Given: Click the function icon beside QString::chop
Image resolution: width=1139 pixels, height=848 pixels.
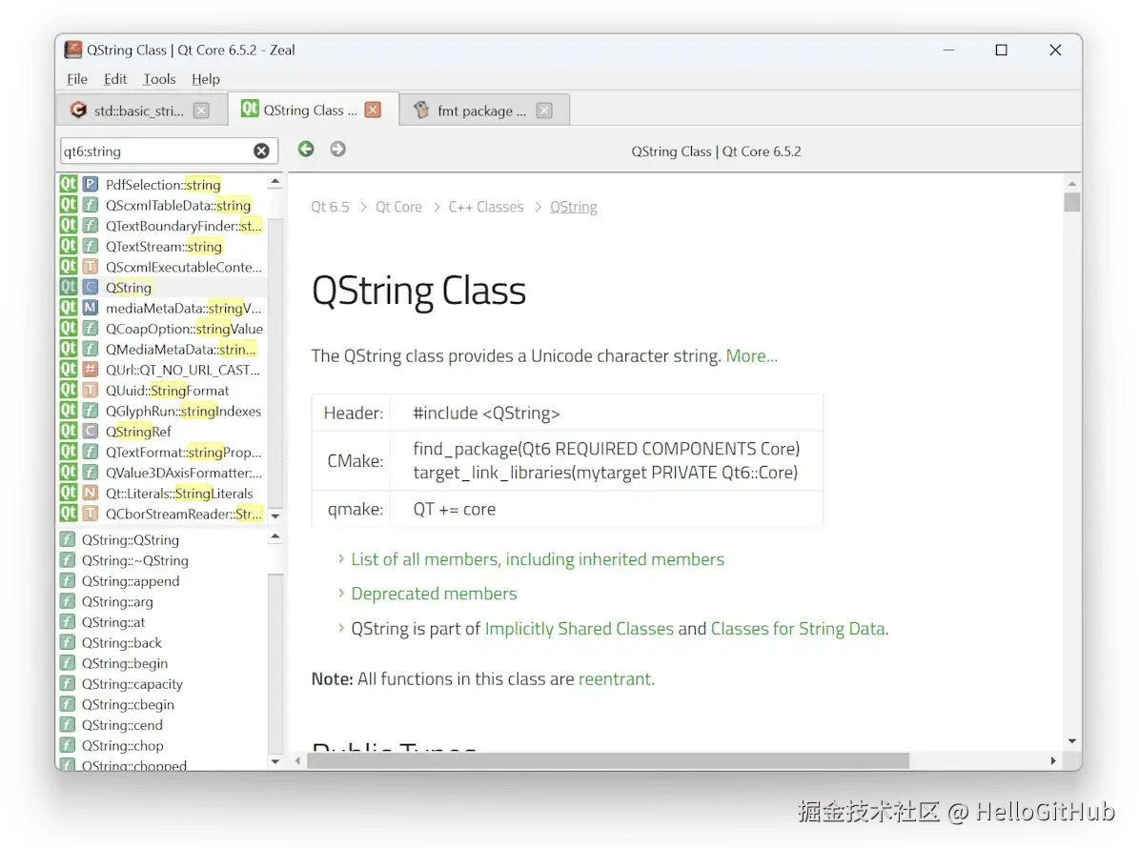Looking at the screenshot, I should tap(68, 746).
